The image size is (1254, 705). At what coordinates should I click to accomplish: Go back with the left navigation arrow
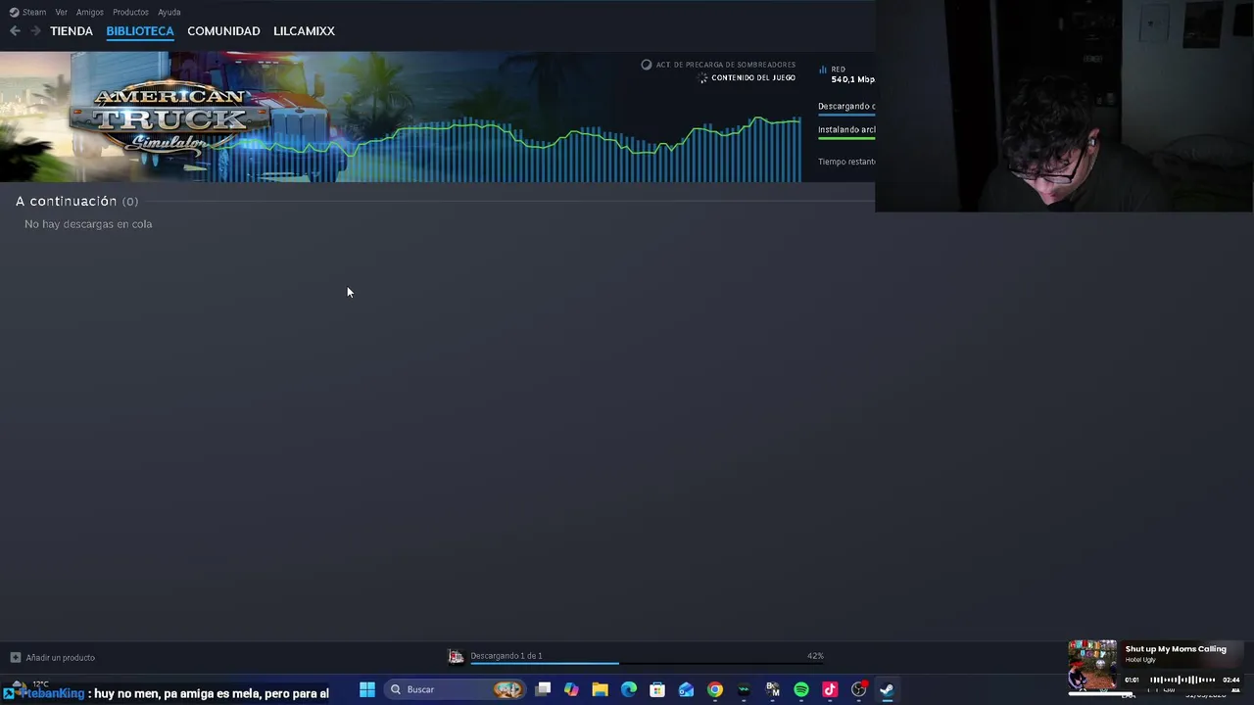click(x=15, y=31)
